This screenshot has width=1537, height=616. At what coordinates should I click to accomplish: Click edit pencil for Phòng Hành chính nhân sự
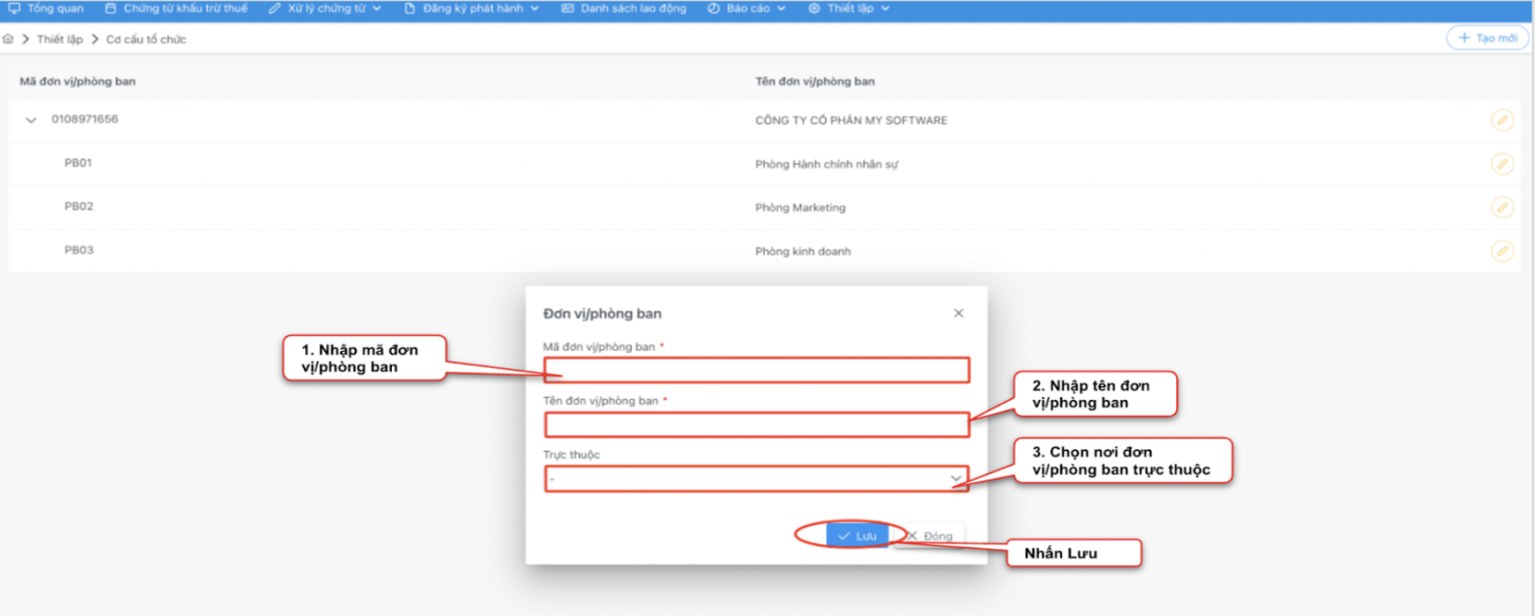[1501, 164]
